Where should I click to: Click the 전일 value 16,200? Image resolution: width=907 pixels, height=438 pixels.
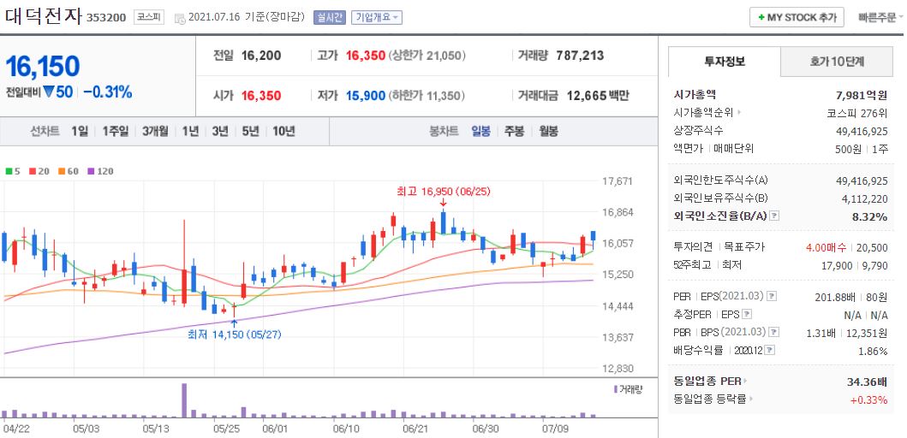coord(261,56)
